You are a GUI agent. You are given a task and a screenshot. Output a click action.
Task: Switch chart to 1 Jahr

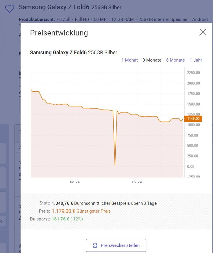click(x=196, y=60)
